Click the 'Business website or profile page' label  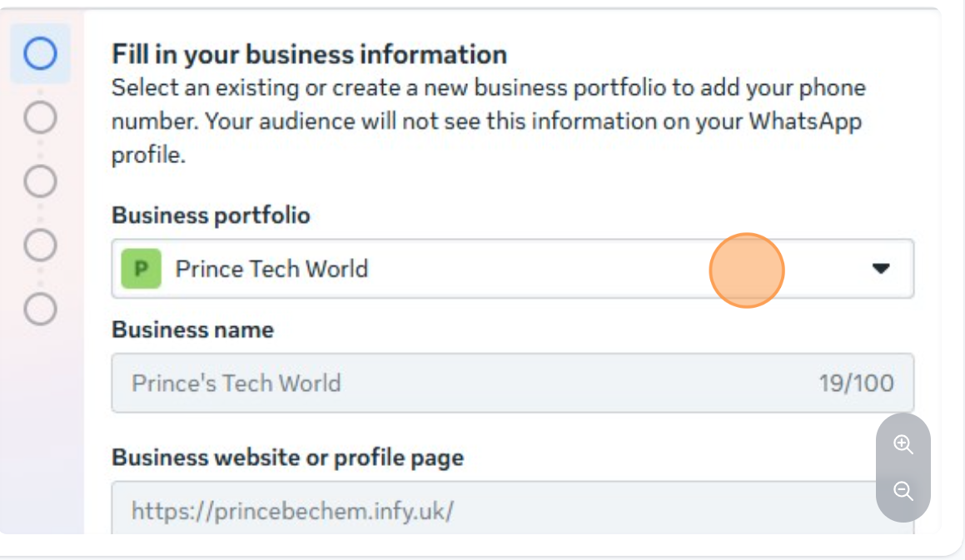[287, 457]
